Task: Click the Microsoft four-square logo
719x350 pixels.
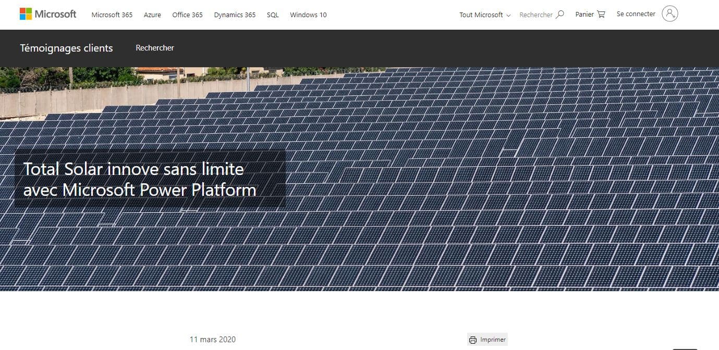Action: coord(26,14)
